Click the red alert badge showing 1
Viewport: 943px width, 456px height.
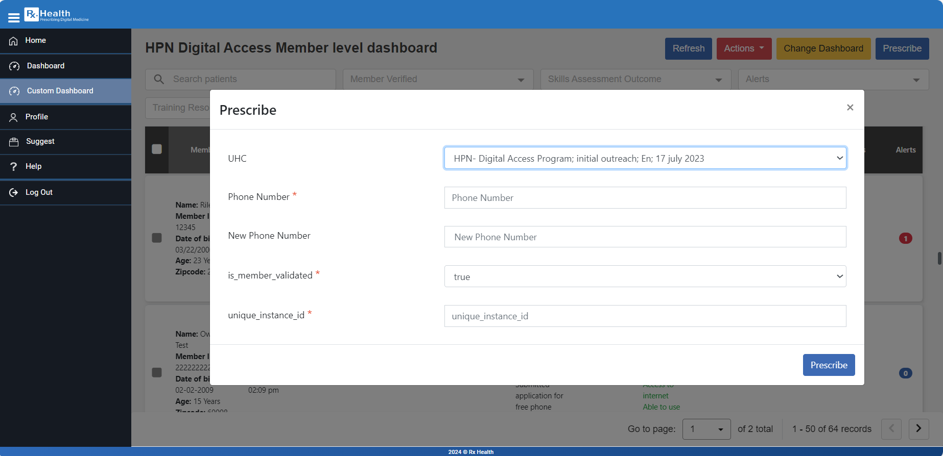(906, 238)
